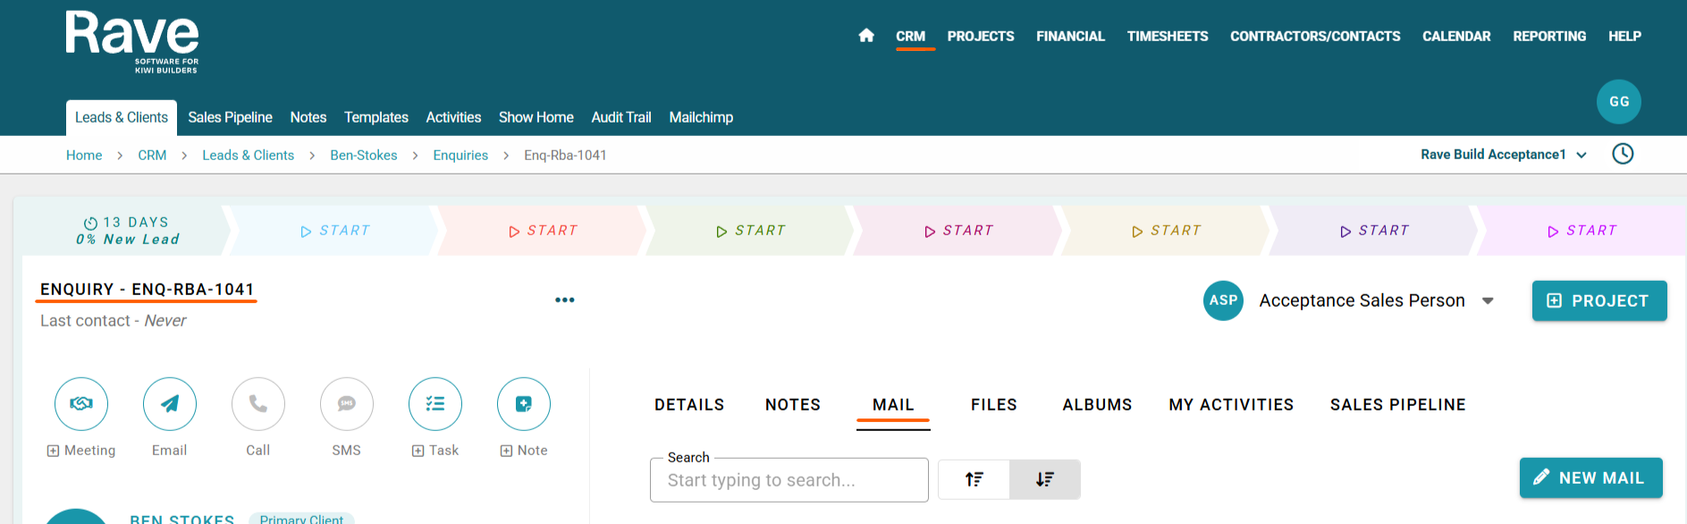Open the GG user avatar menu

point(1618,102)
